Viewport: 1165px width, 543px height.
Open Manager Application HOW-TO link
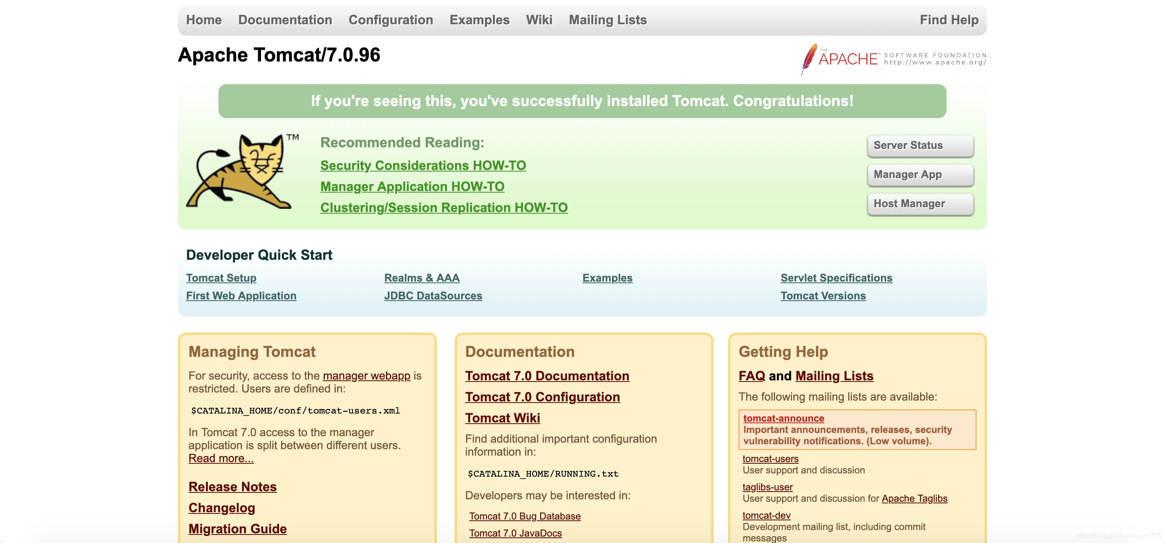pyautogui.click(x=413, y=187)
